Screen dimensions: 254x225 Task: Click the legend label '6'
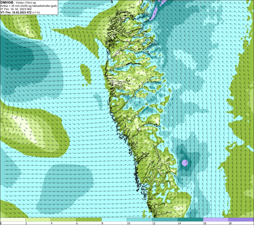coord(77,223)
